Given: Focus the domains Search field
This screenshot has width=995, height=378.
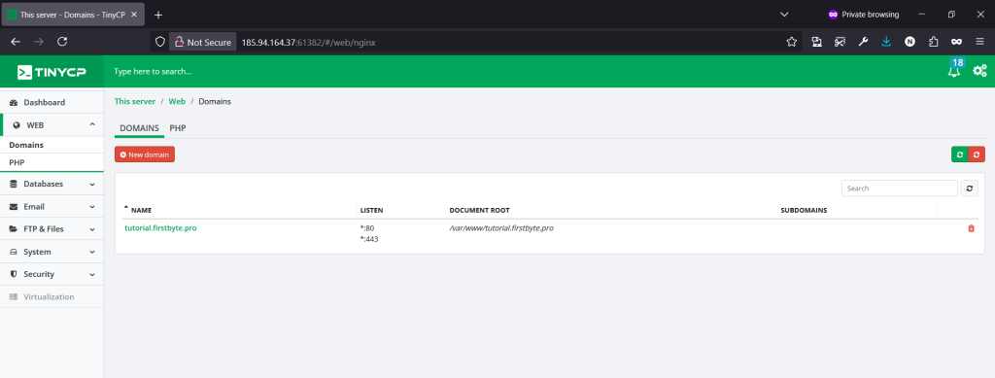Looking at the screenshot, I should (899, 189).
